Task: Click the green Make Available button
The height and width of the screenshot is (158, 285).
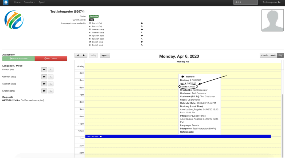Action: 18,59
